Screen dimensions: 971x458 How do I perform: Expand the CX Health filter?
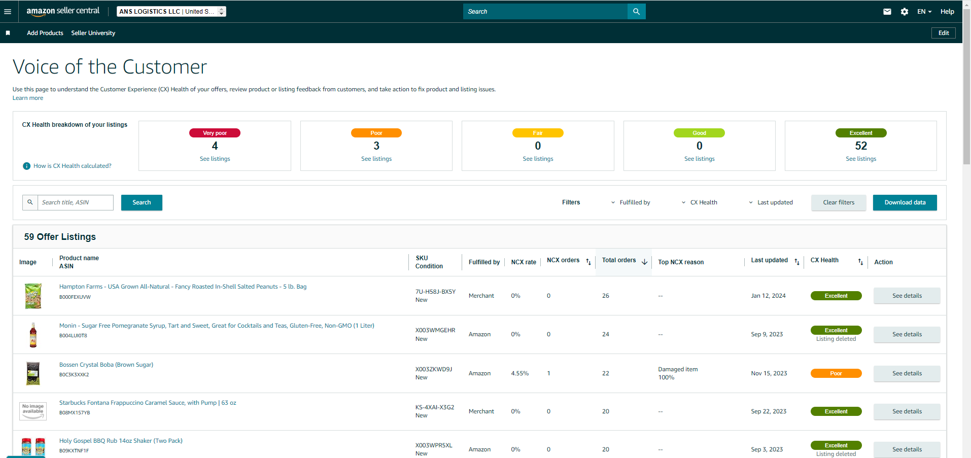[699, 202]
